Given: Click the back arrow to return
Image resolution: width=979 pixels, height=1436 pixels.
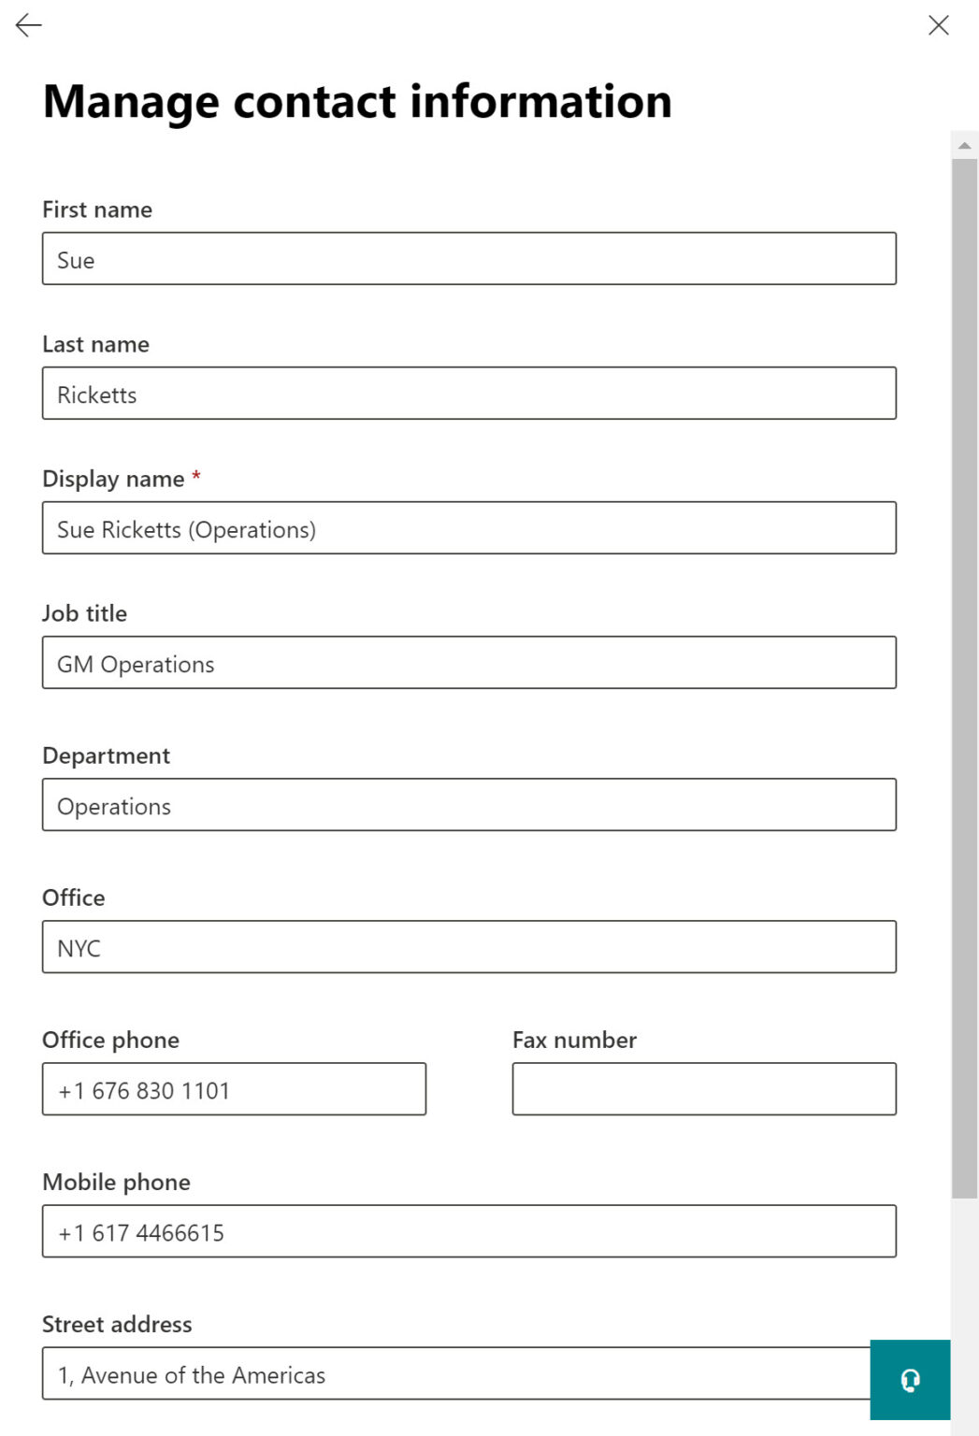Looking at the screenshot, I should tap(28, 25).
